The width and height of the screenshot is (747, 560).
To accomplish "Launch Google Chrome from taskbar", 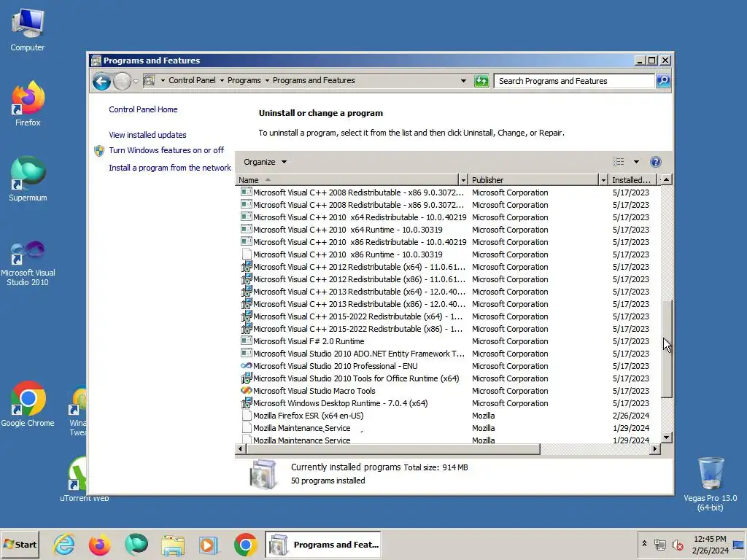I will (245, 544).
